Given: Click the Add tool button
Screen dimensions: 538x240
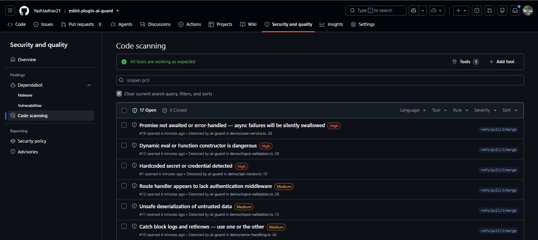Looking at the screenshot, I should 502,62.
